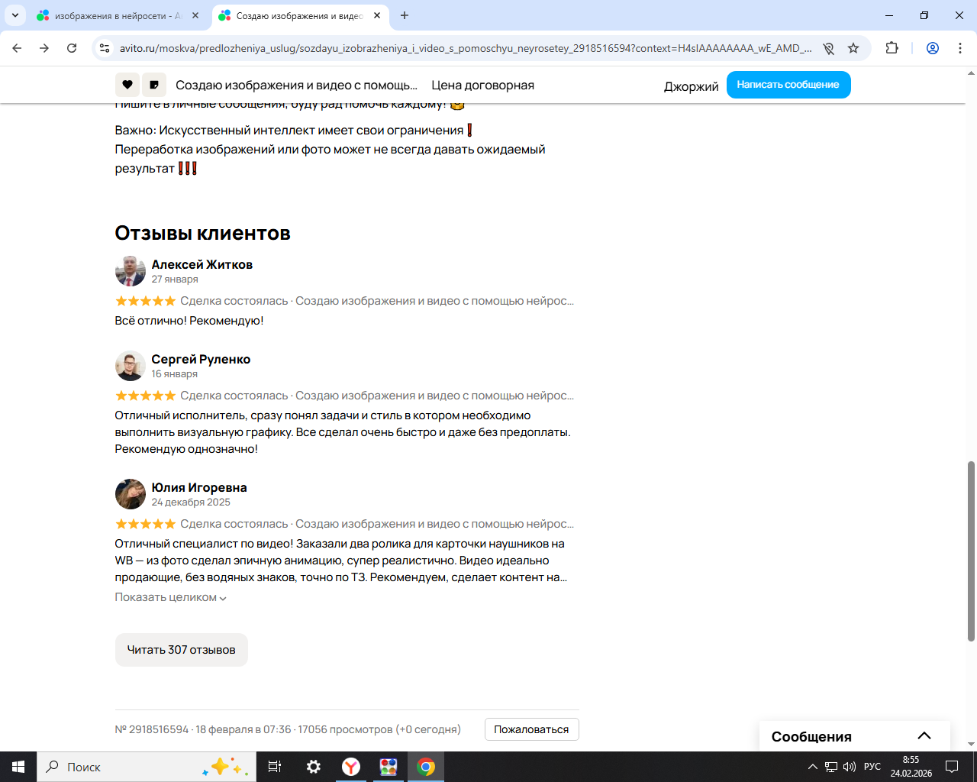Click the Пожаловаться button

coord(532,729)
